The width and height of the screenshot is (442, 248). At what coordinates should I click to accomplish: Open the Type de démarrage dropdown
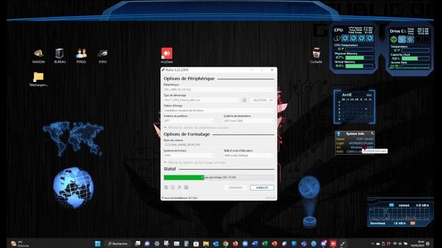point(201,100)
